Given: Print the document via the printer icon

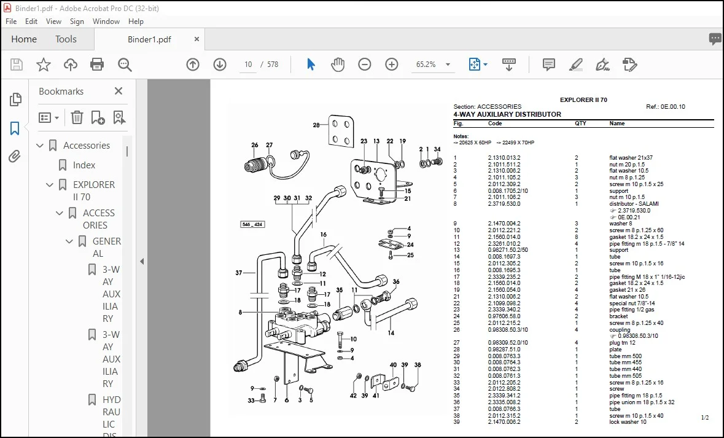Looking at the screenshot, I should point(97,65).
